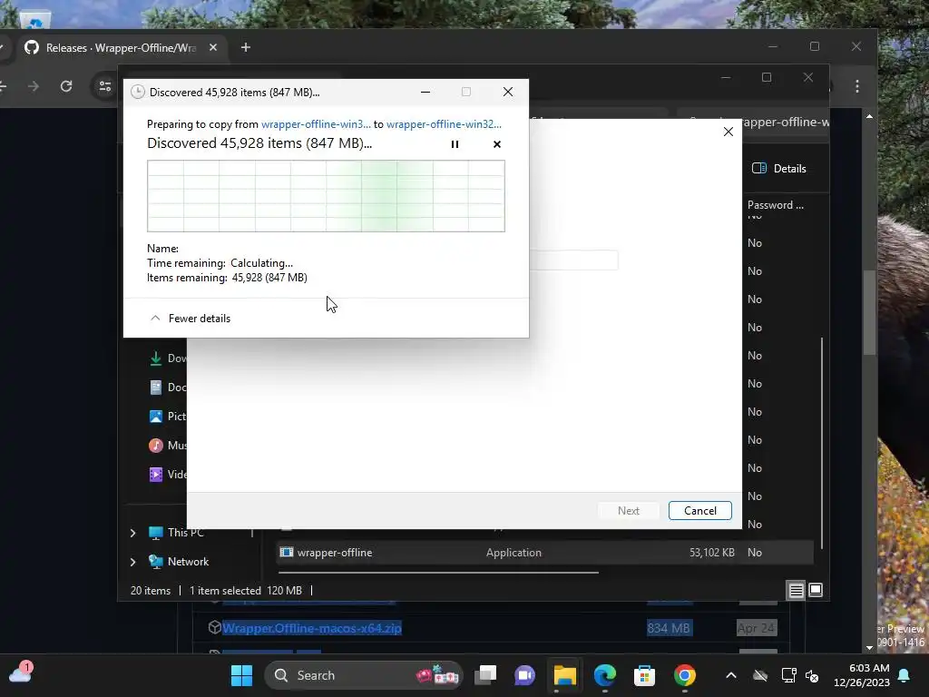Open the Music folder icon in the sidebar
929x697 pixels.
(x=156, y=445)
